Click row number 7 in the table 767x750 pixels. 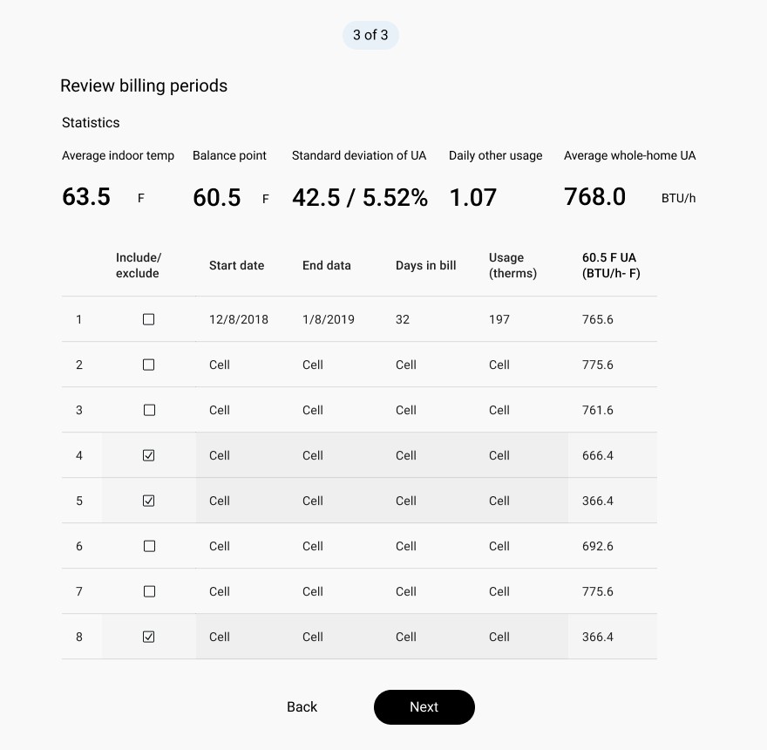79,591
